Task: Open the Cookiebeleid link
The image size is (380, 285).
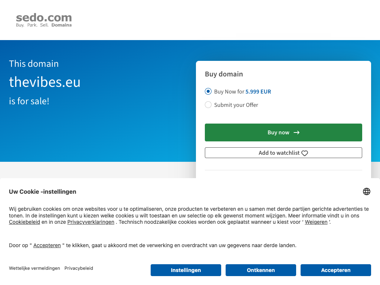Action: (24, 222)
